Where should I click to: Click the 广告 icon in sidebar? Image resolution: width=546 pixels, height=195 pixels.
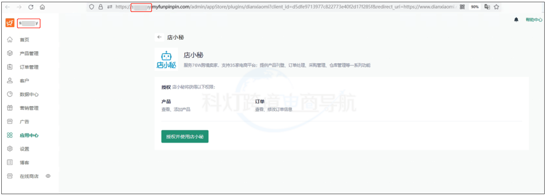pos(10,122)
